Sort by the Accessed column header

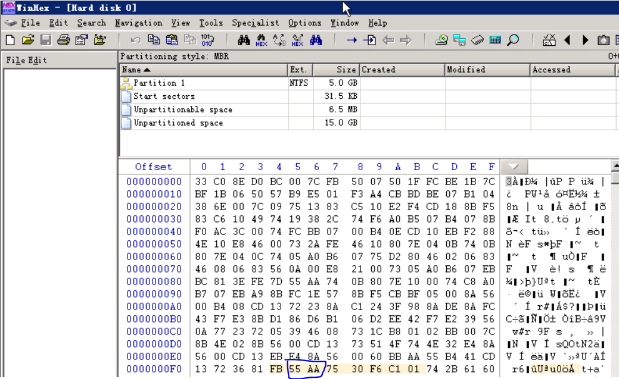[573, 70]
